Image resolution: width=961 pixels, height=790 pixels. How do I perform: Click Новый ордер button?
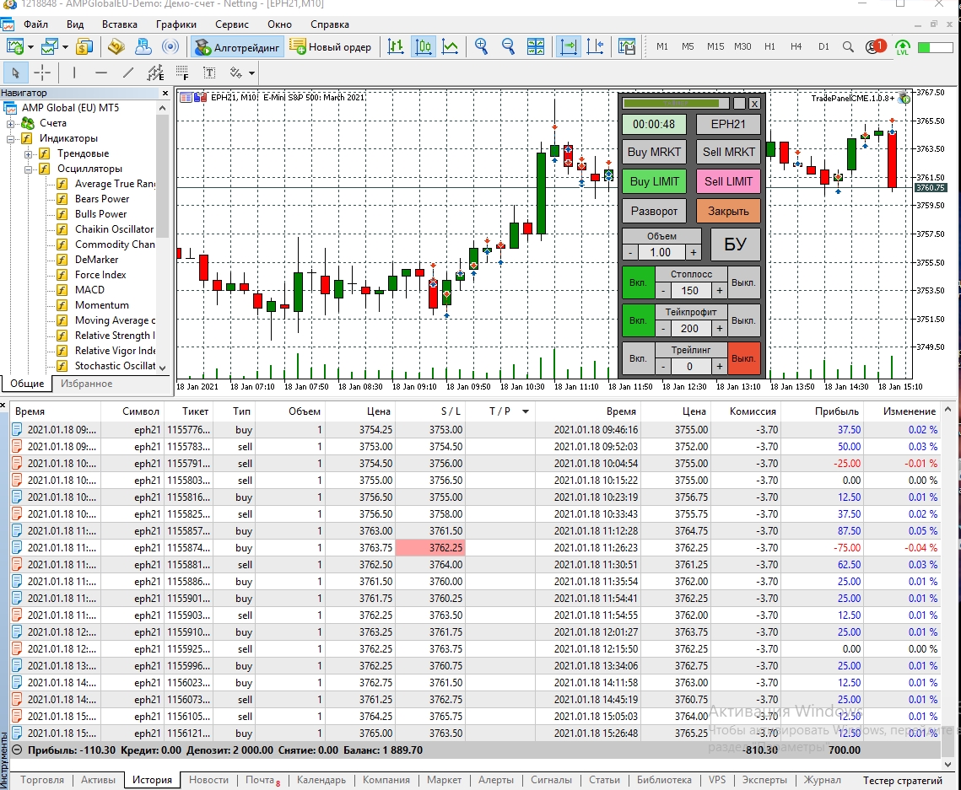[x=331, y=47]
